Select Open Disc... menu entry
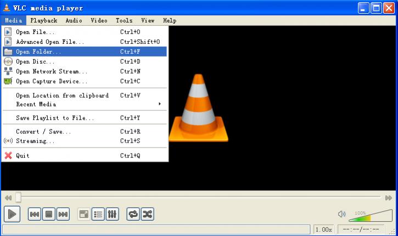Viewport: 398px width, 236px height. click(x=85, y=61)
